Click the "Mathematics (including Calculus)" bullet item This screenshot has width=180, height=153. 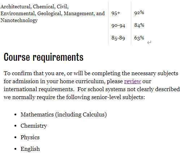tap(64, 115)
